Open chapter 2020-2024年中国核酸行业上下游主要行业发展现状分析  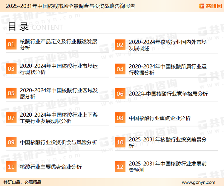pos(59,118)
